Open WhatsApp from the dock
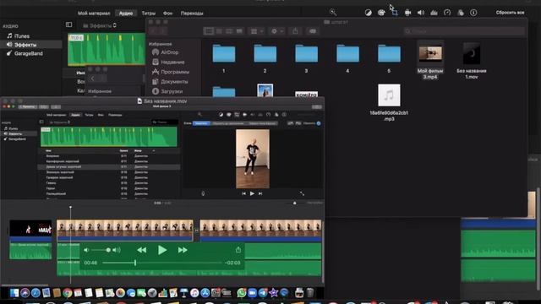 pos(242,293)
